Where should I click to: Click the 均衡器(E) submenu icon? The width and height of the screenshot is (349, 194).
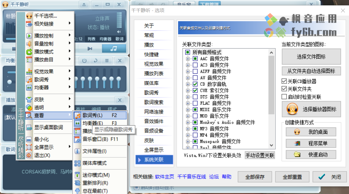[77, 123]
